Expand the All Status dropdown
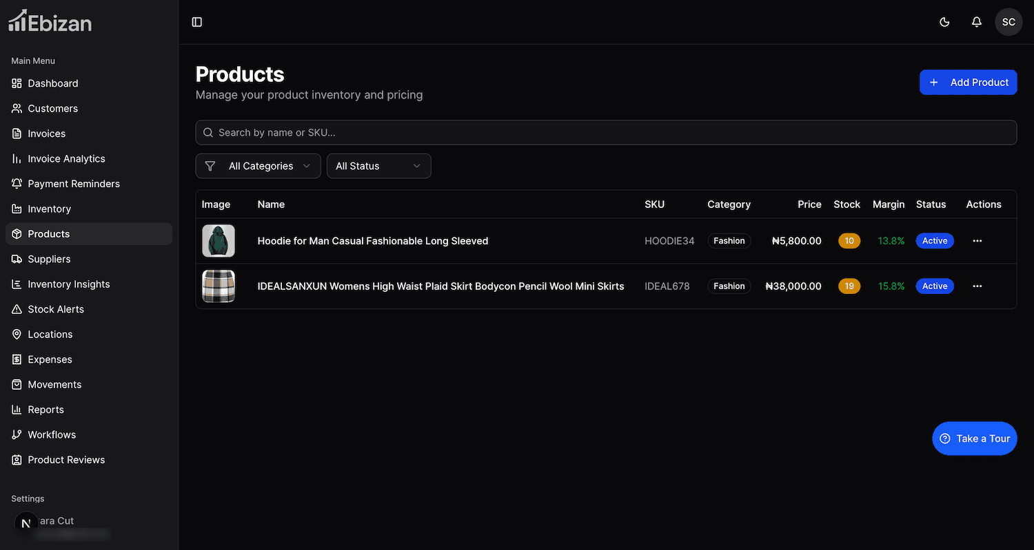Viewport: 1034px width, 550px height. pos(378,166)
